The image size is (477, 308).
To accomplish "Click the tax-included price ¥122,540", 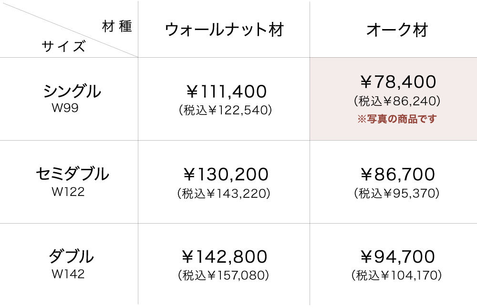I will pos(225,111).
